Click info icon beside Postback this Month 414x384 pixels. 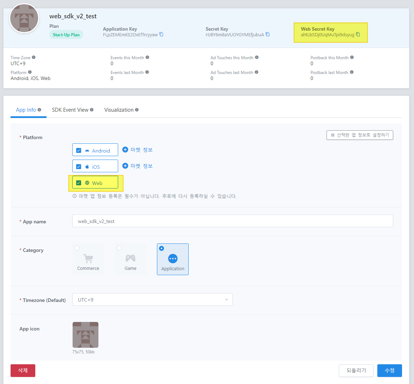[352, 57]
